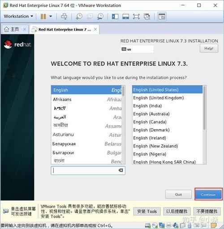Choose English (Hong Kong SAR China) locale
The width and height of the screenshot is (224, 229).
pyautogui.click(x=168, y=161)
